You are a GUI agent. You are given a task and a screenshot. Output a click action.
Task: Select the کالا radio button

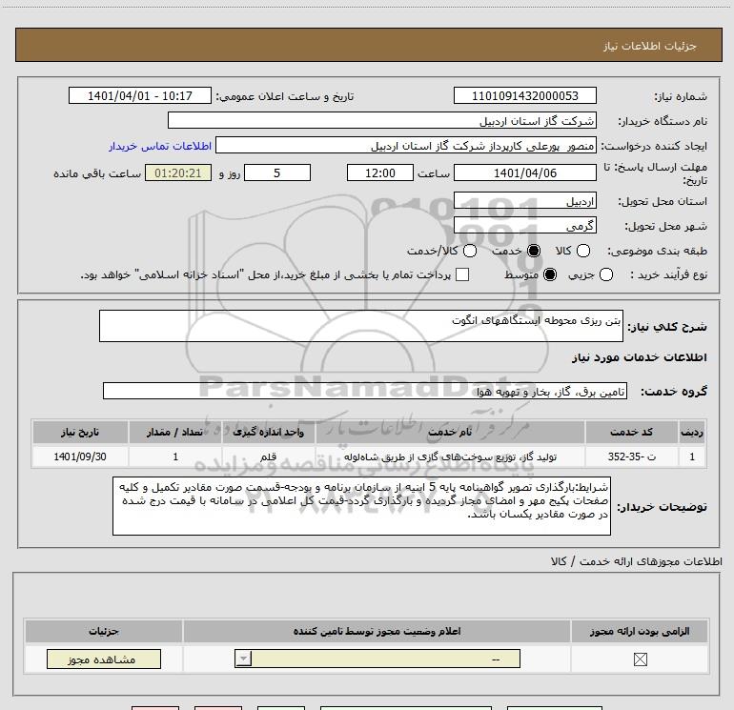click(582, 251)
